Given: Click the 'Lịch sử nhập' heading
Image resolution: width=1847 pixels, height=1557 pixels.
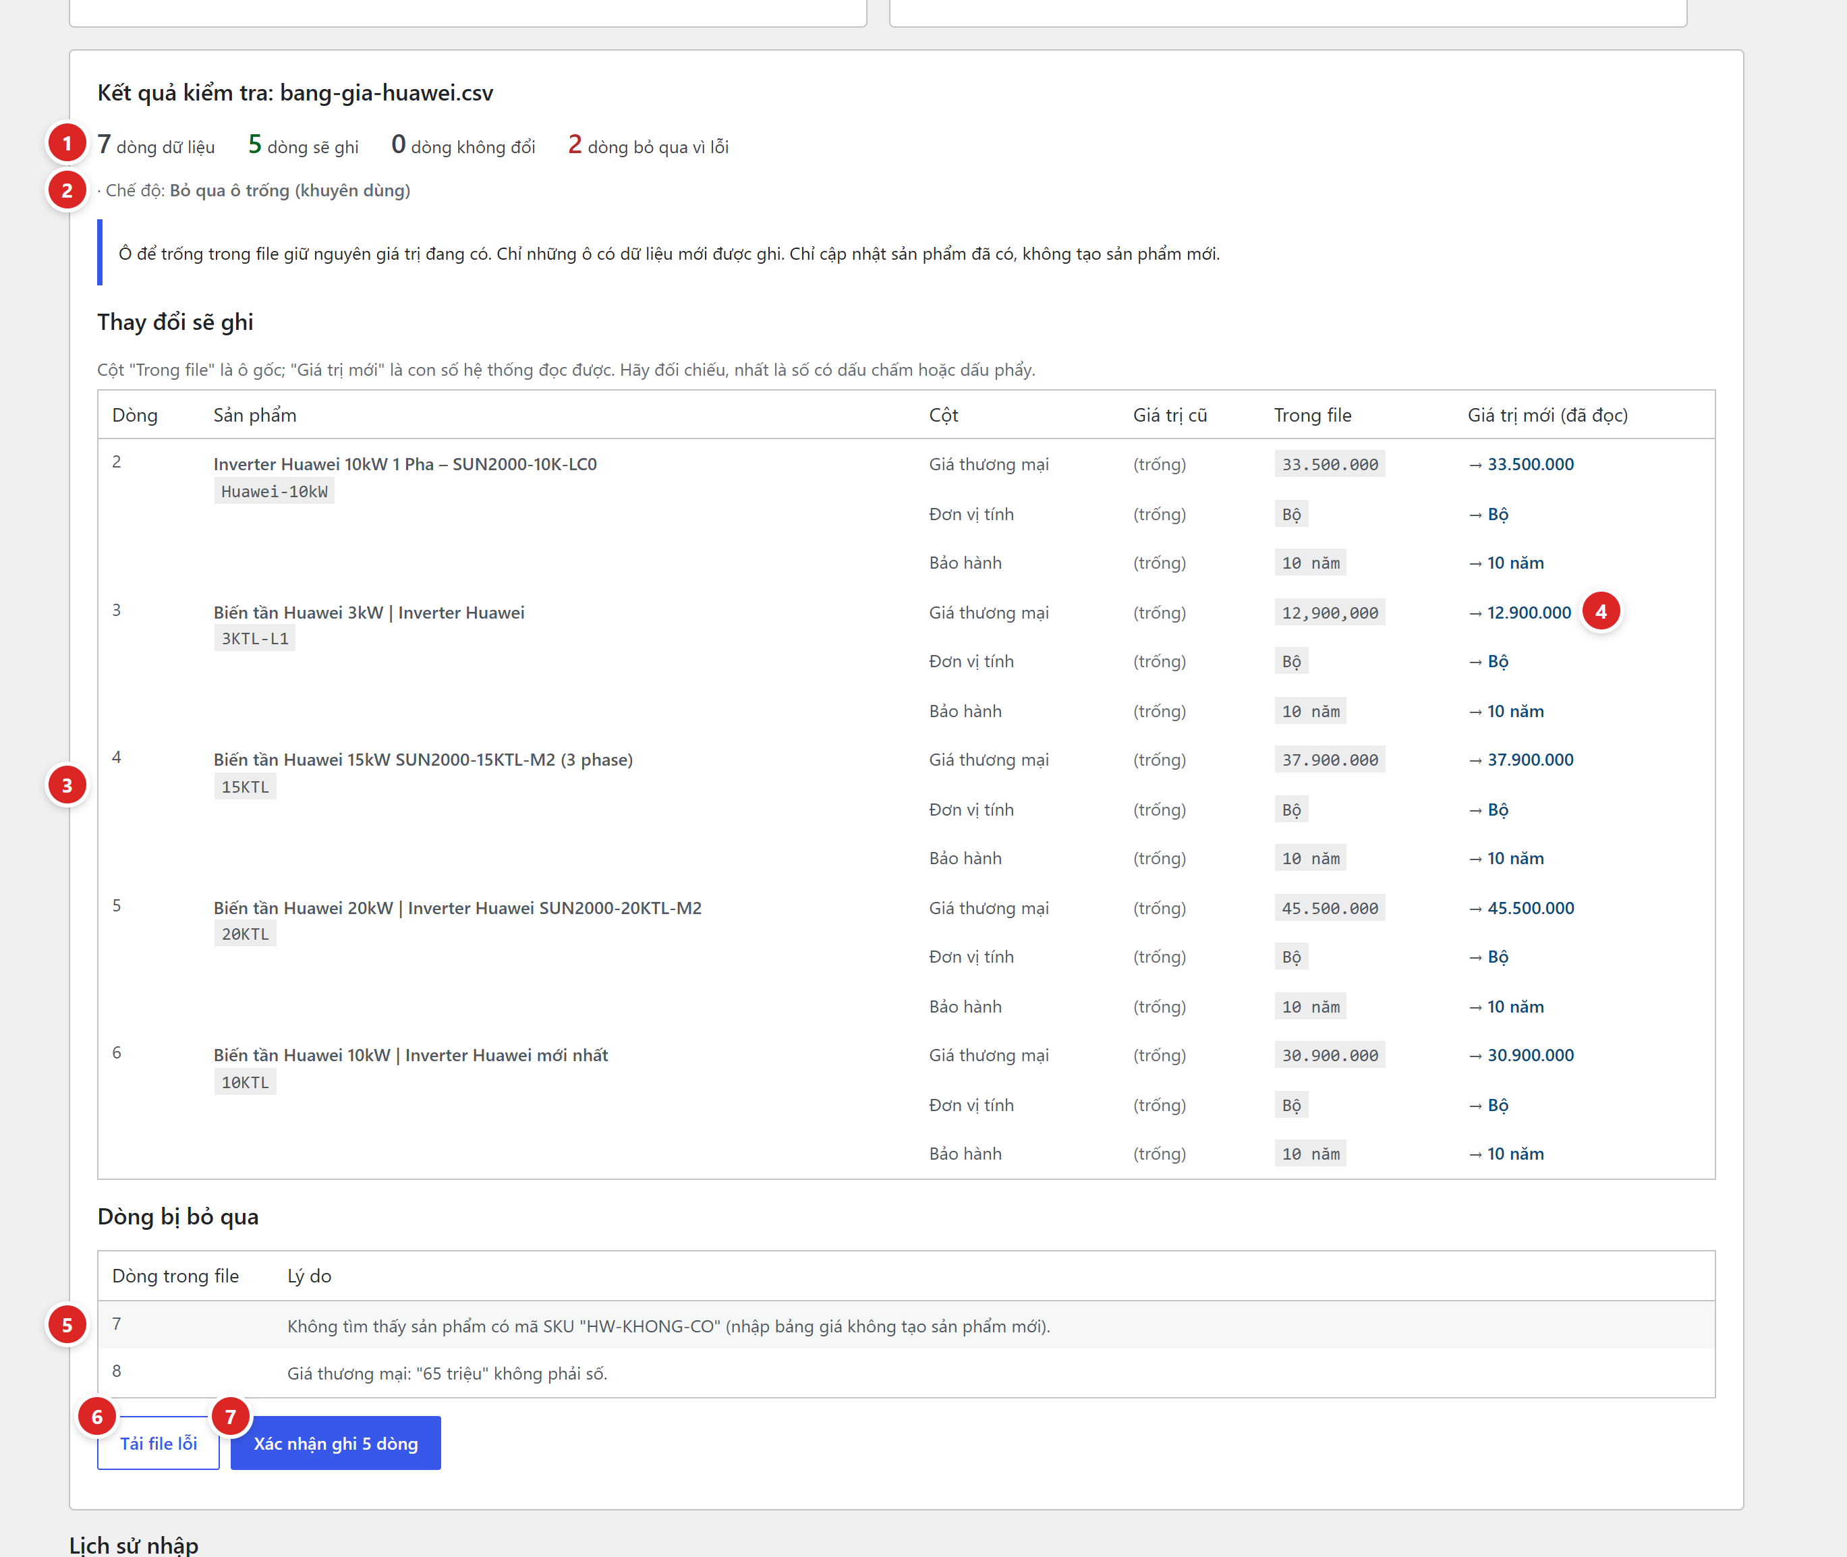Looking at the screenshot, I should [134, 1545].
